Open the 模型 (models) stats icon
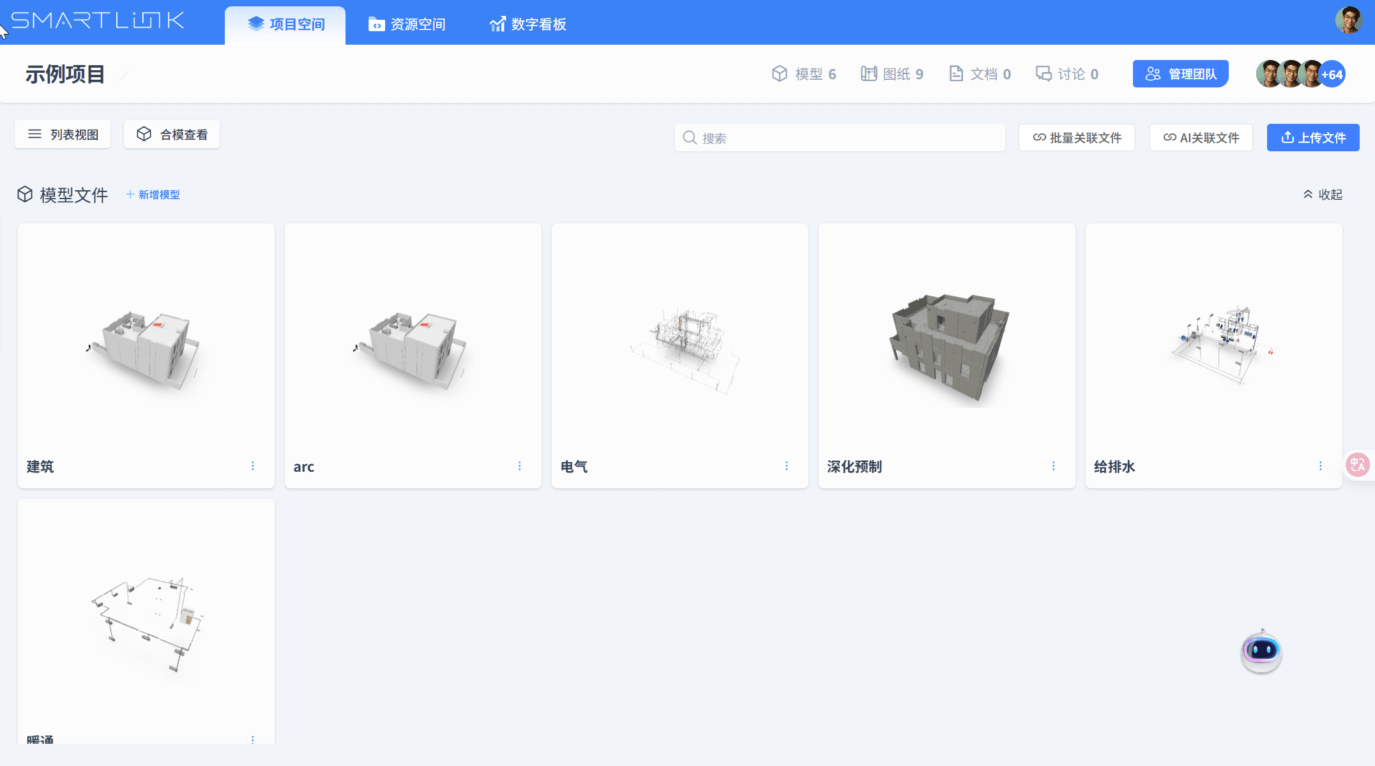 780,73
